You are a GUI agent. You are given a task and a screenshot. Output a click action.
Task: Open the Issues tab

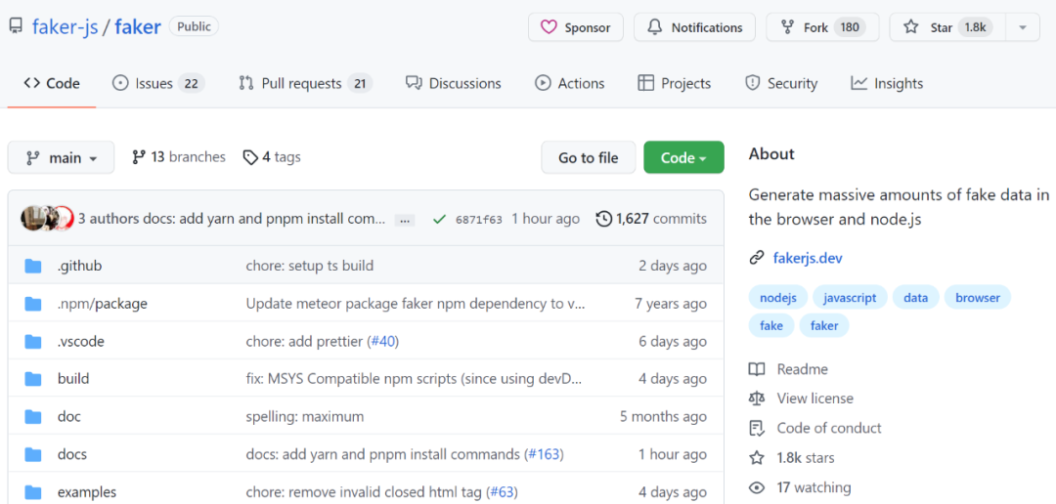point(156,83)
